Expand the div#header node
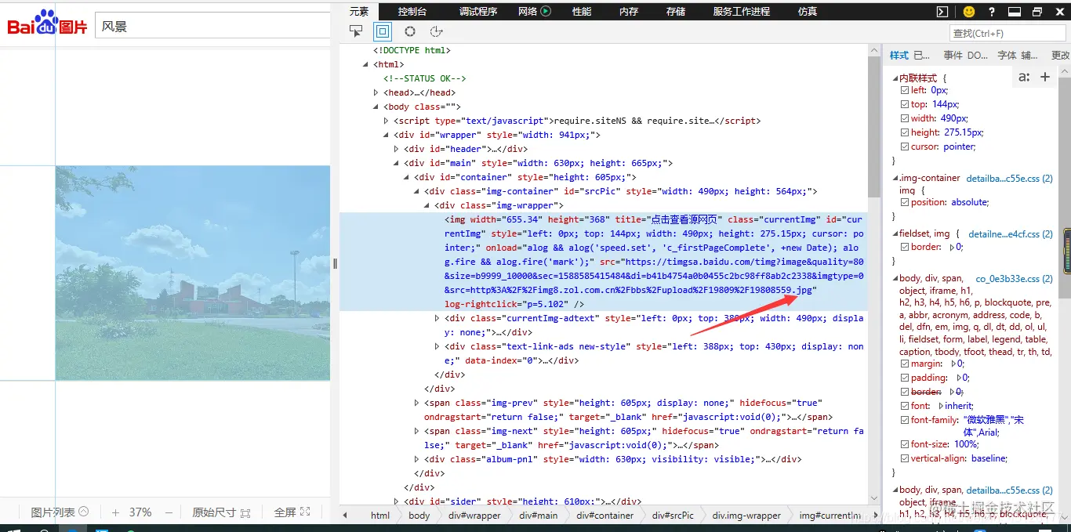 click(x=397, y=149)
